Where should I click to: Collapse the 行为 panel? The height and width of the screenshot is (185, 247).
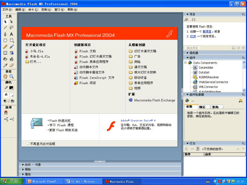(188, 143)
